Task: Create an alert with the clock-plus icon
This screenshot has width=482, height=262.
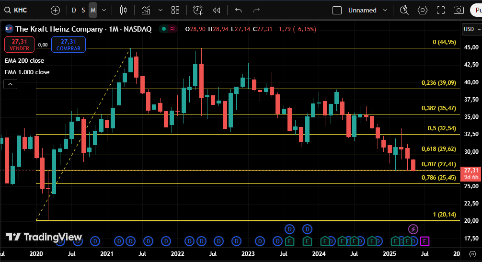Action: [198, 10]
